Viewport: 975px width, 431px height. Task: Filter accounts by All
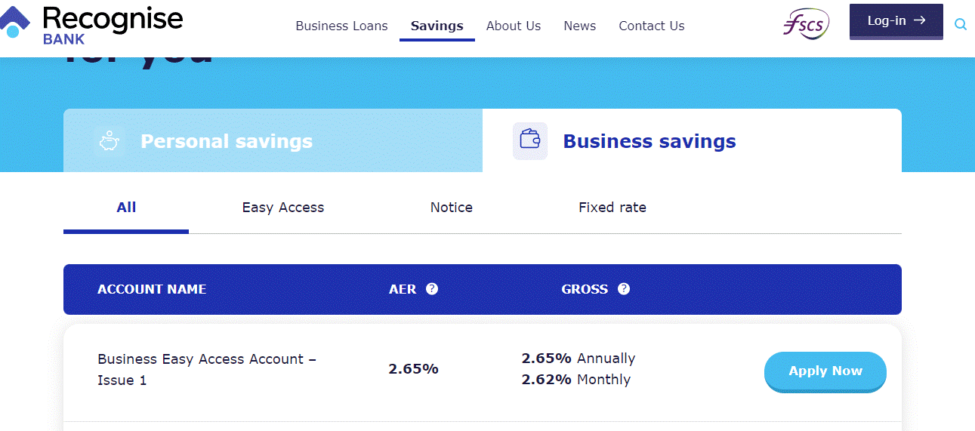pos(126,208)
